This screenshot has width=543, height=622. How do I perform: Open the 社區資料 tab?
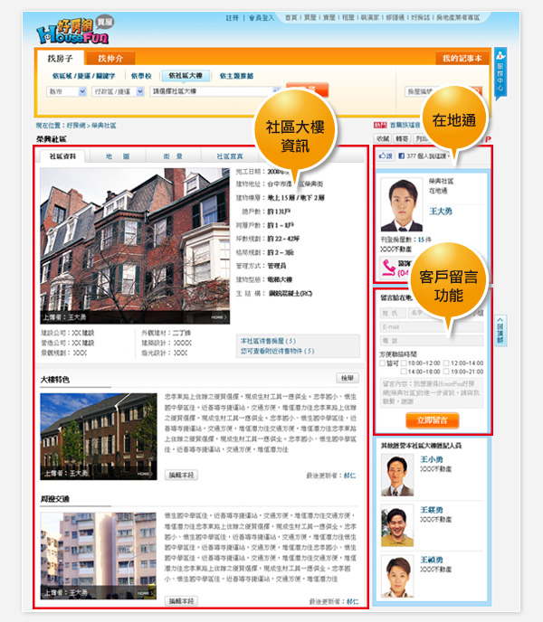tap(62, 156)
